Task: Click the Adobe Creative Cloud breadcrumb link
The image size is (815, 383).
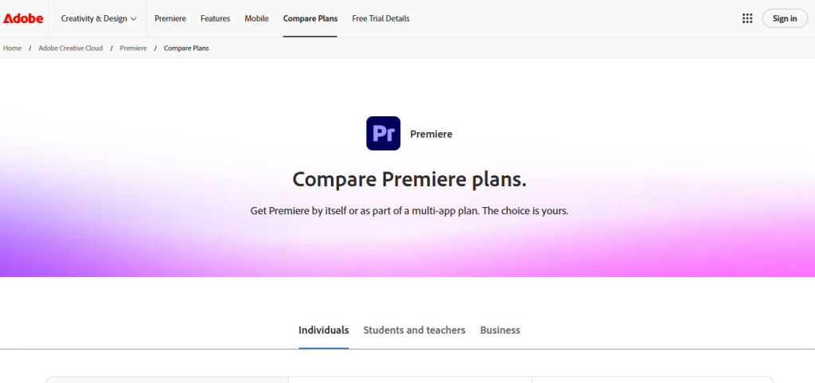Action: coord(72,49)
